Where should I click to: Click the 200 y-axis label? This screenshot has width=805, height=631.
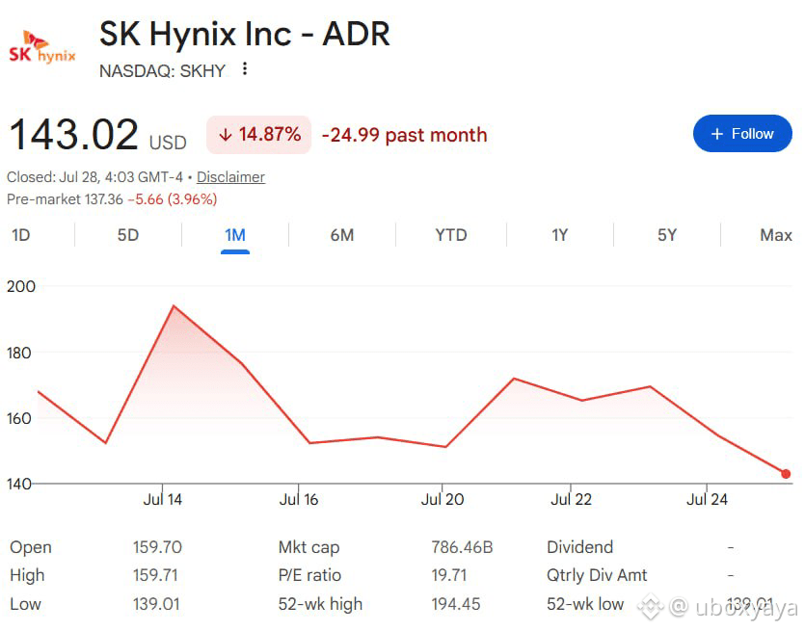point(21,286)
